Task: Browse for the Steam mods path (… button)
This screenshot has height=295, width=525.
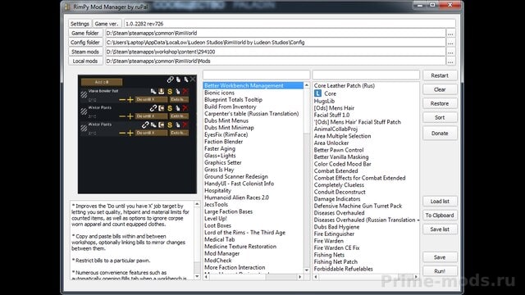Action: coord(450,52)
